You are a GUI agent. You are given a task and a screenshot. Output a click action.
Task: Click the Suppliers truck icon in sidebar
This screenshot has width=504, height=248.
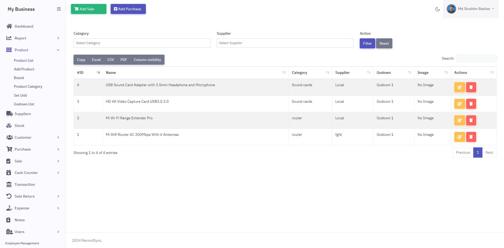9,114
